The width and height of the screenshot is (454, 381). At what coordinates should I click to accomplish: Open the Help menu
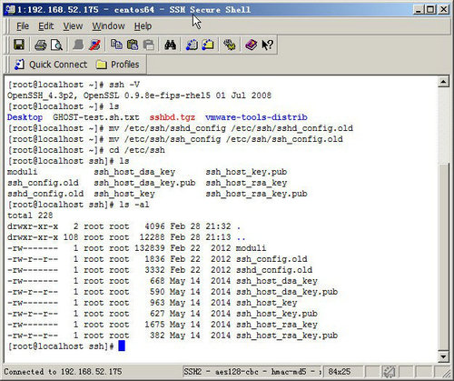(143, 26)
